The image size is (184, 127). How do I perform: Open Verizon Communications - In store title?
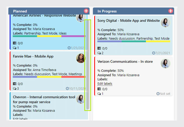(x=125, y=61)
